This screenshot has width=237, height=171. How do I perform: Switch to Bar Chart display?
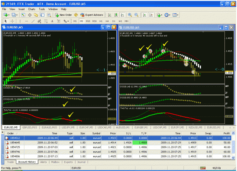110,15
